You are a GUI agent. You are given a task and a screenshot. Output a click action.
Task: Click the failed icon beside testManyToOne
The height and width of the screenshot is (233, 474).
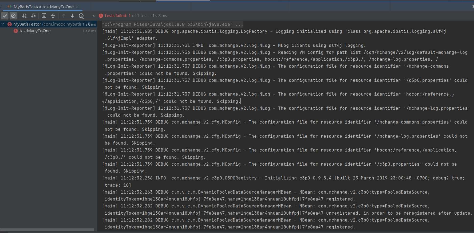pos(16,31)
